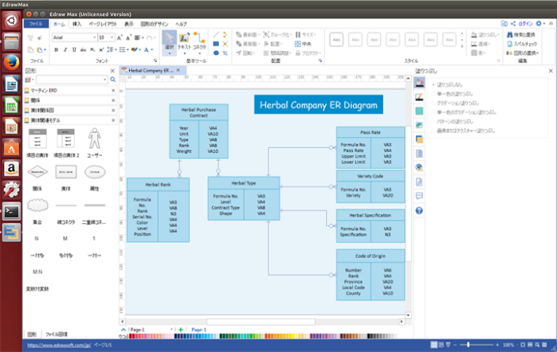Screen dimensions: 557x352
Task: Switch to the Page-1 sheet tab
Action: tap(199, 330)
